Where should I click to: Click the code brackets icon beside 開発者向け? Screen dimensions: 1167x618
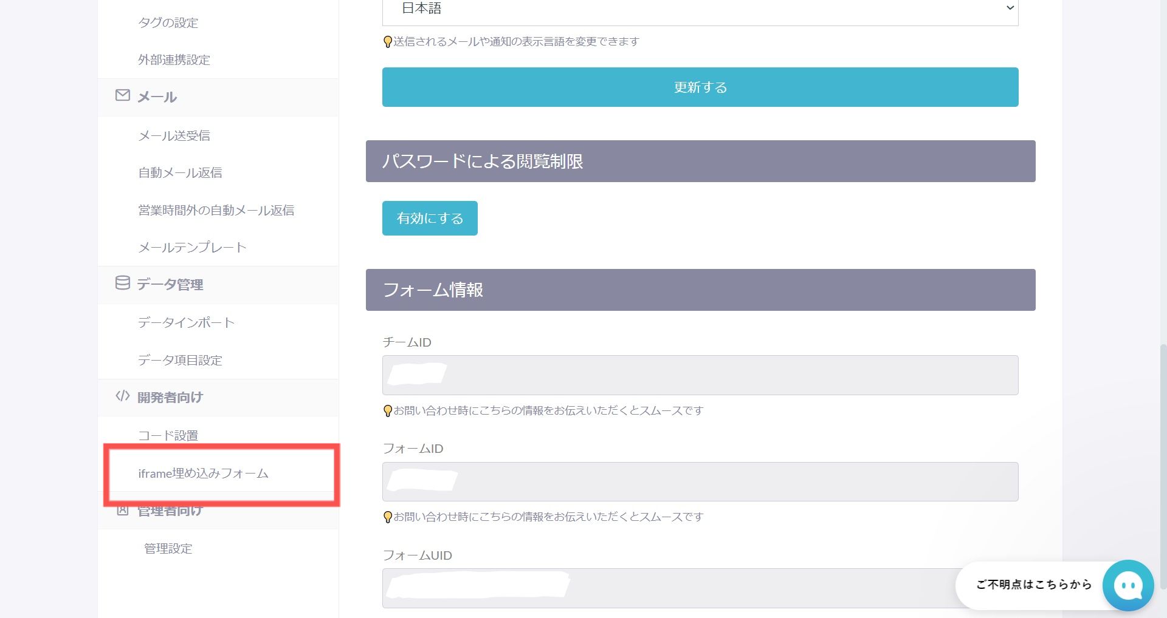(x=122, y=396)
